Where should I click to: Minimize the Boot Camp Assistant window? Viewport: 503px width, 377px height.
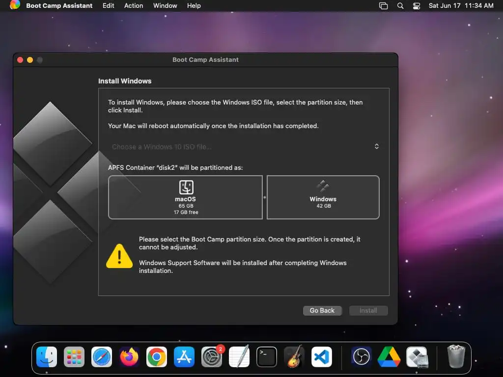30,60
